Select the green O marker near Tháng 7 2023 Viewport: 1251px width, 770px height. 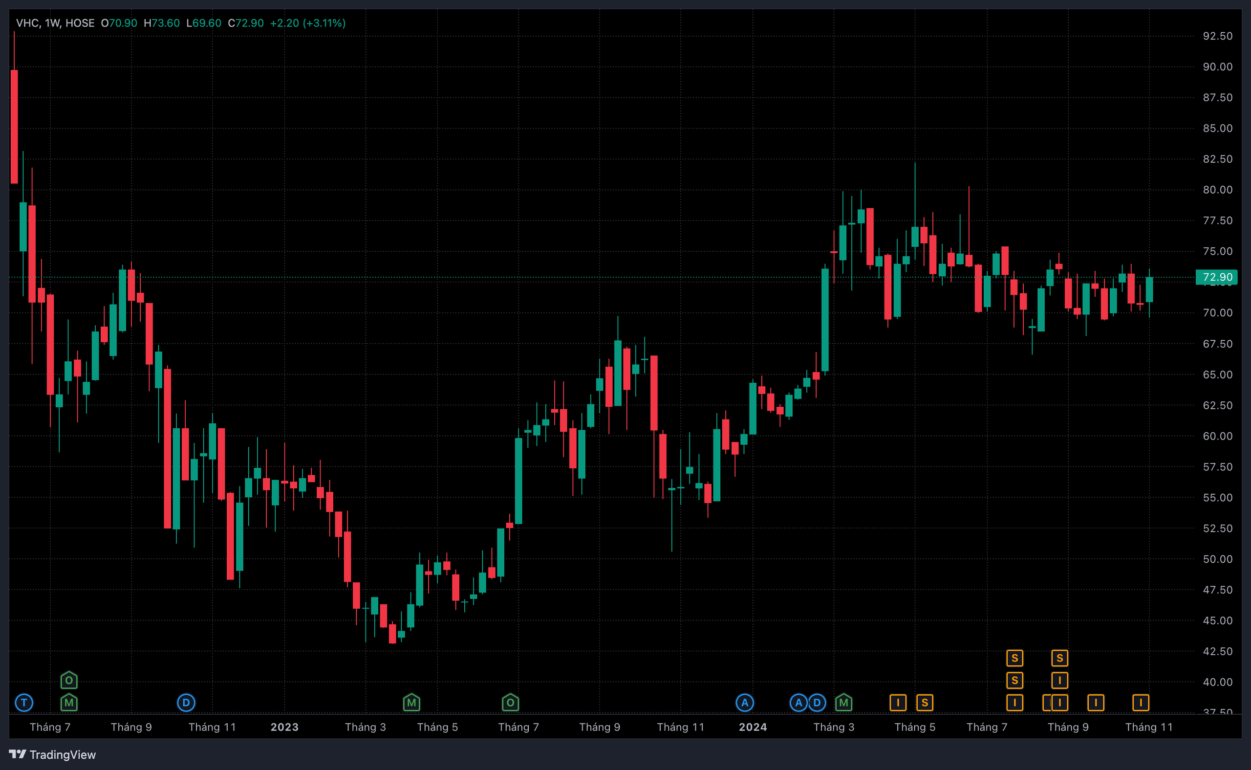[x=510, y=703]
